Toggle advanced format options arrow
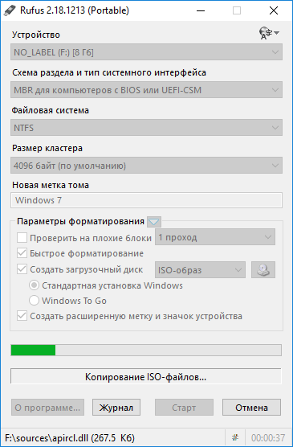The height and width of the screenshot is (447, 293). (154, 222)
